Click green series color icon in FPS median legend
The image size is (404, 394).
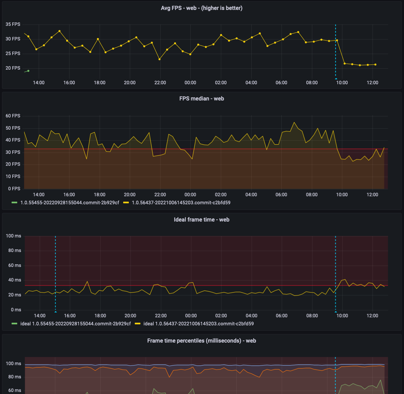pos(15,203)
